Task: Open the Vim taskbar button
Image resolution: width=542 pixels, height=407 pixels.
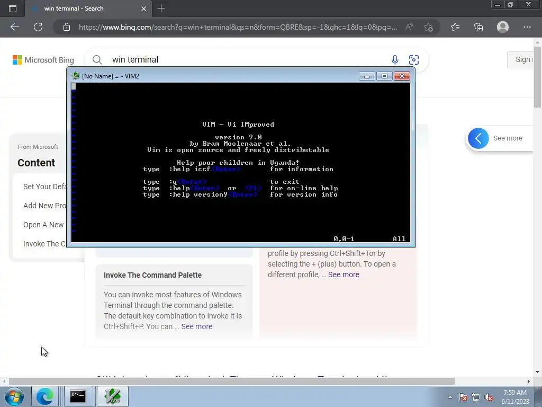Action: [113, 396]
